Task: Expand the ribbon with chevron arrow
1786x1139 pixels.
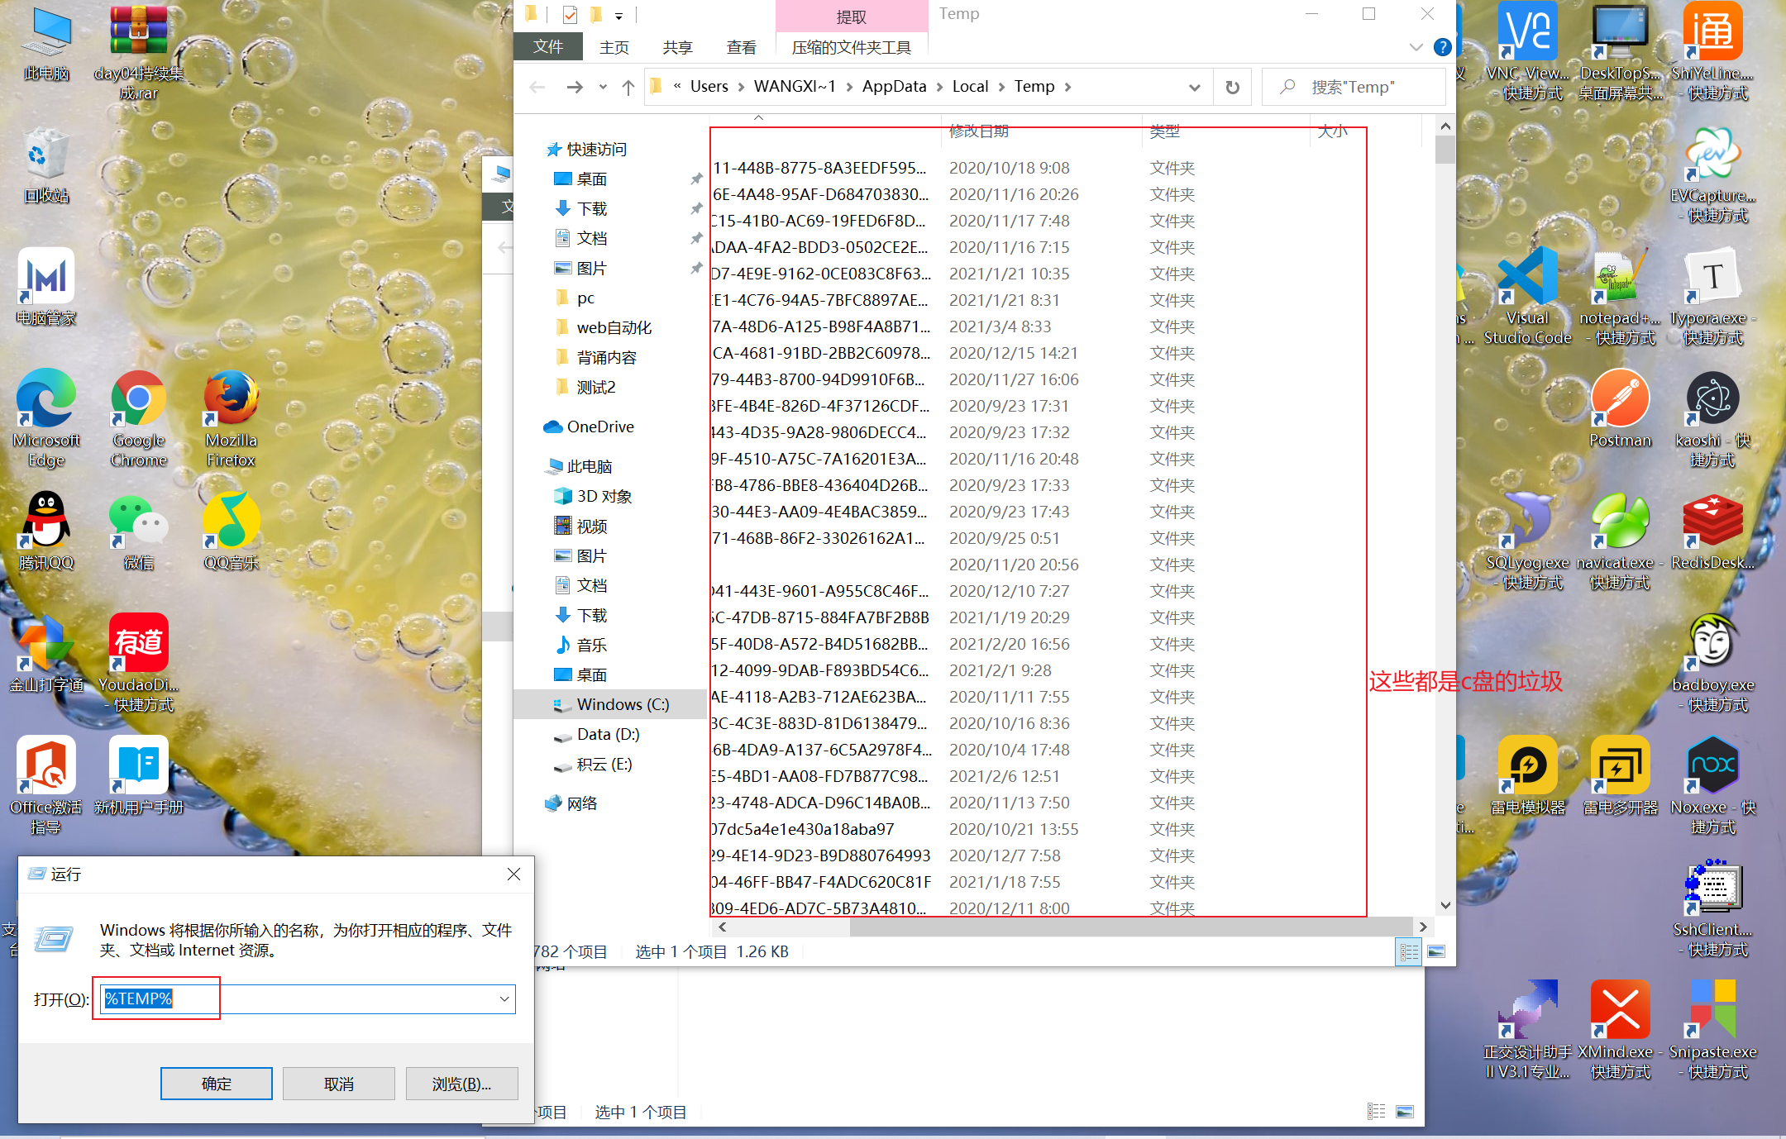Action: tap(1416, 47)
